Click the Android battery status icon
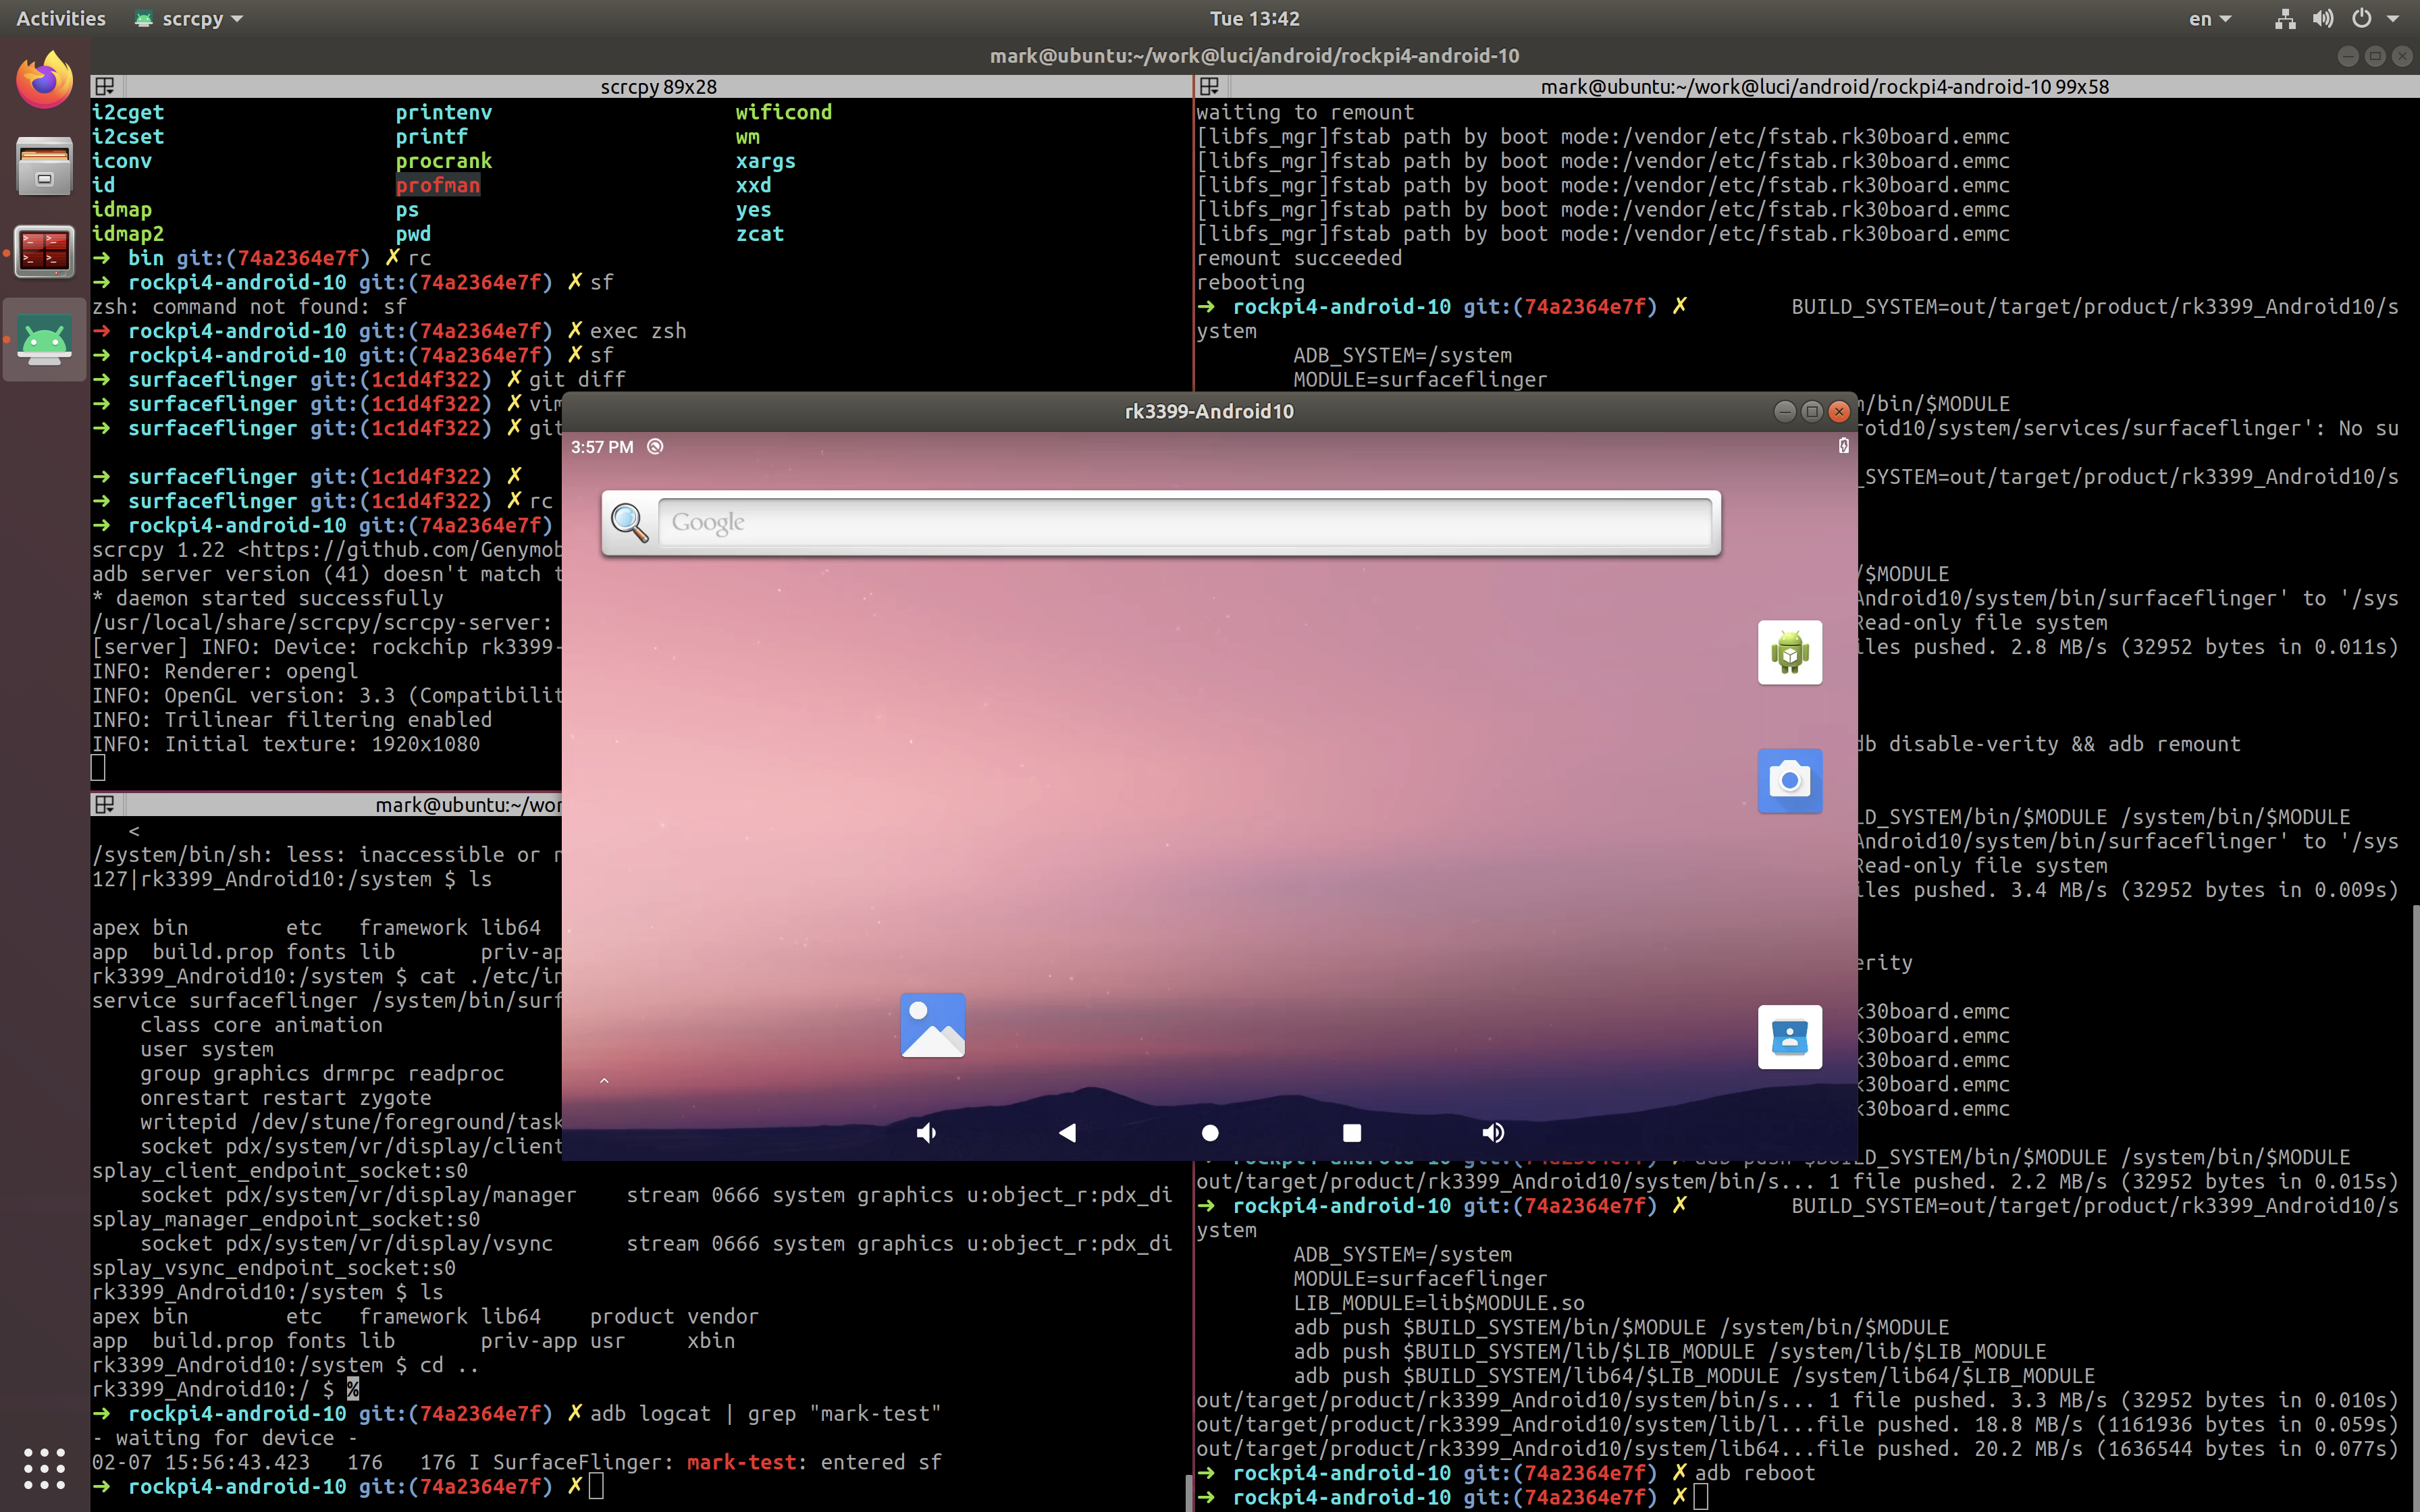The image size is (2420, 1512). [1843, 446]
